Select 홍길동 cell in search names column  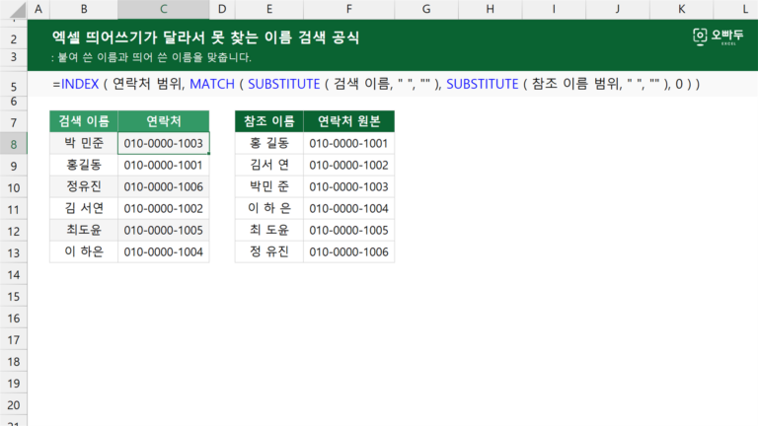(84, 165)
